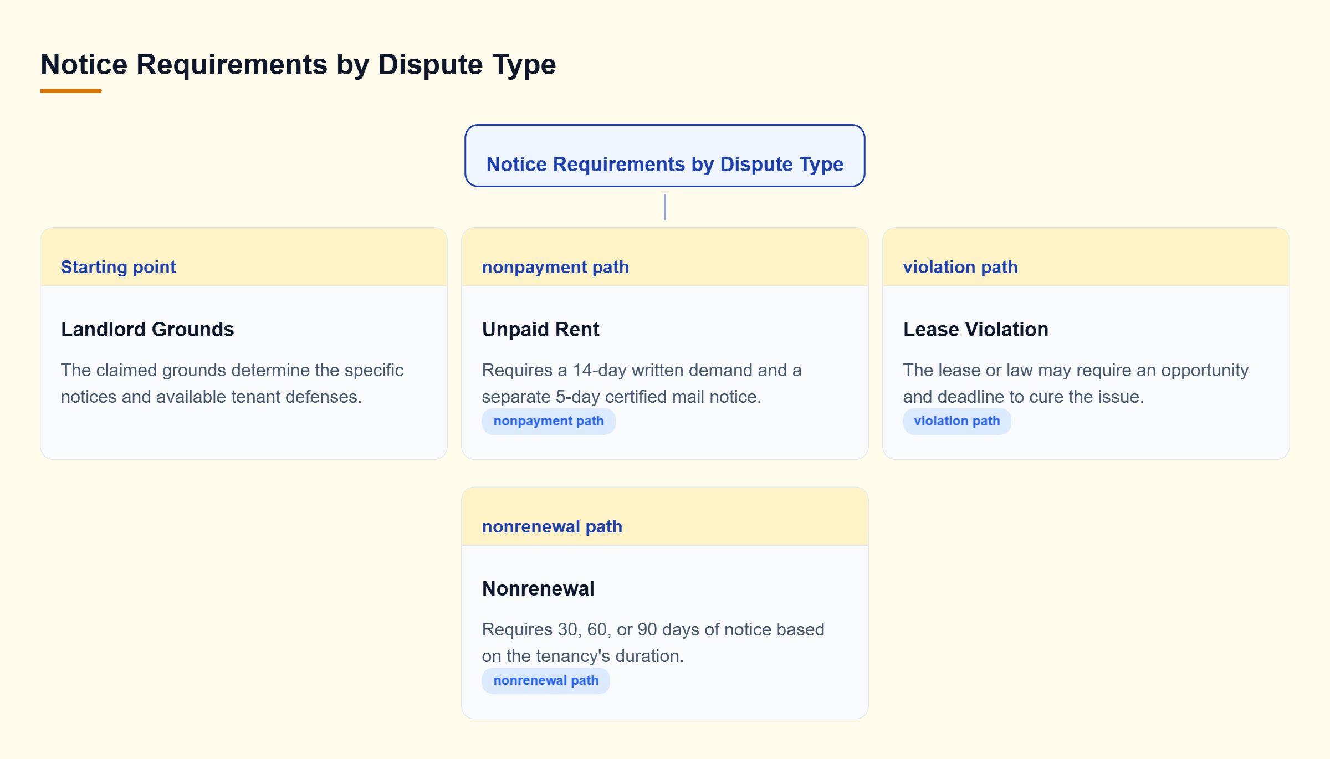The height and width of the screenshot is (759, 1330).
Task: Select the blue-bordered root node box
Action: (x=664, y=156)
